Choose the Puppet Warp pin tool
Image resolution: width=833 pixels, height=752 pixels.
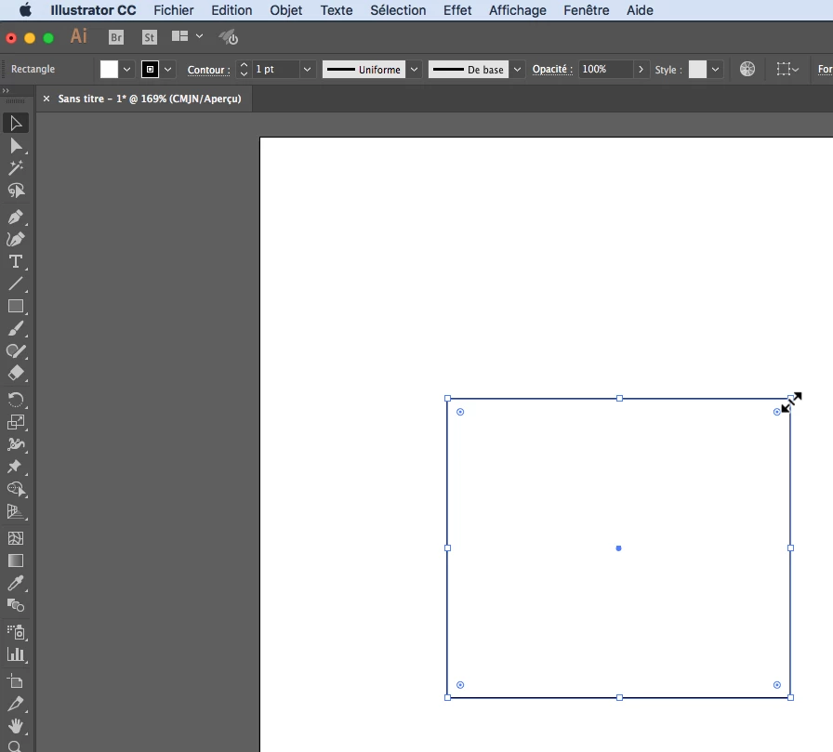point(16,467)
